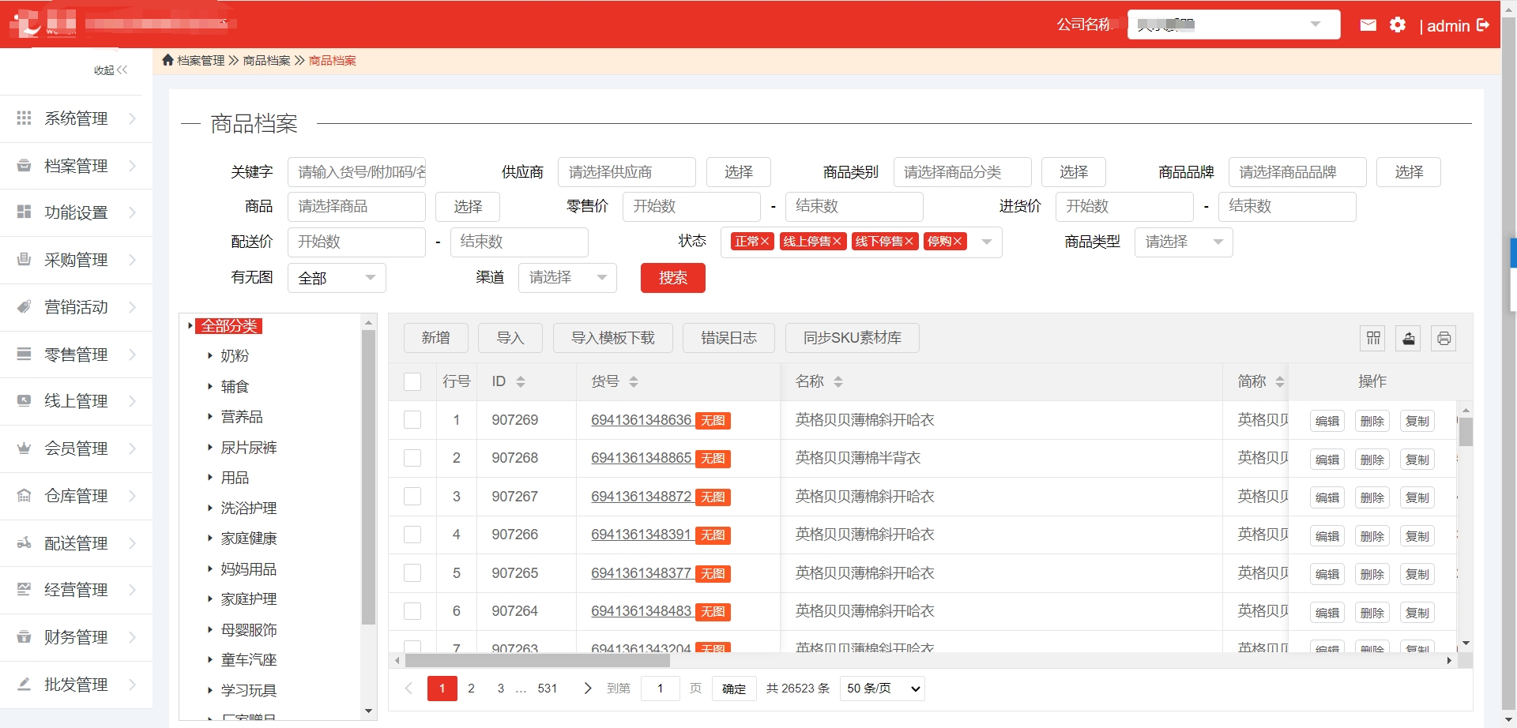
Task: Click the category tree vertical scrollbar
Action: pyautogui.click(x=368, y=478)
